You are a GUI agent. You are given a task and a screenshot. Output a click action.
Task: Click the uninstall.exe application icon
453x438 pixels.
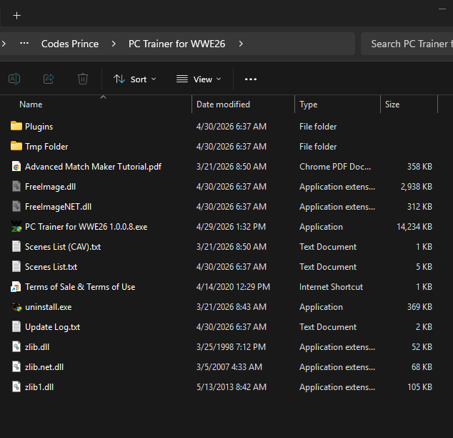(16, 306)
